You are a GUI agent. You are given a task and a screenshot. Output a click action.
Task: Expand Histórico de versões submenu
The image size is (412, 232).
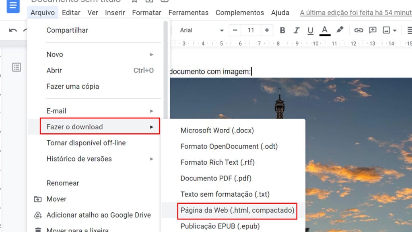[95, 159]
